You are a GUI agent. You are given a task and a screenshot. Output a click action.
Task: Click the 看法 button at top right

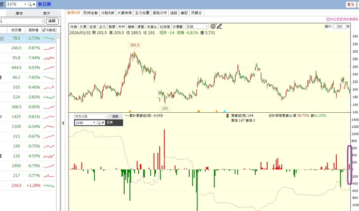point(351,4)
